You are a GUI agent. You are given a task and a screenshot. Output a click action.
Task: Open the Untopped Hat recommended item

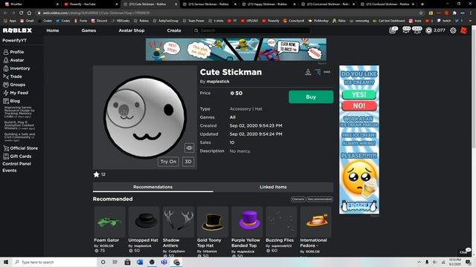(x=144, y=229)
